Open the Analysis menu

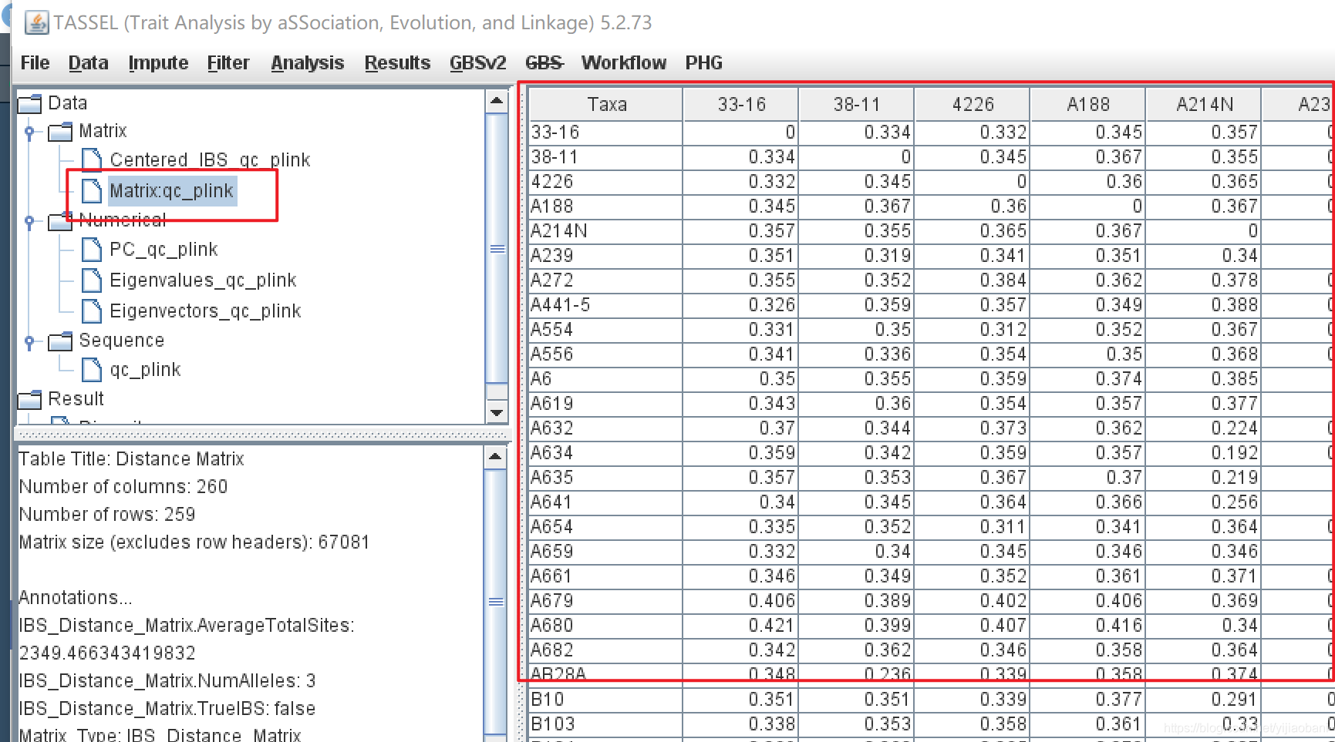pos(306,63)
